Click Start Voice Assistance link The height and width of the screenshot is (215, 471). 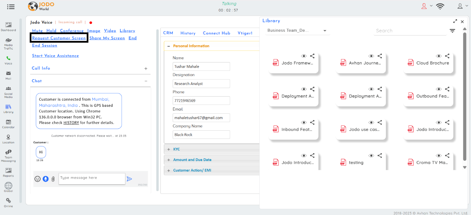[55, 56]
